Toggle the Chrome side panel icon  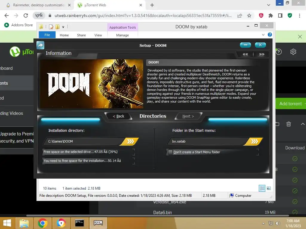(x=280, y=16)
